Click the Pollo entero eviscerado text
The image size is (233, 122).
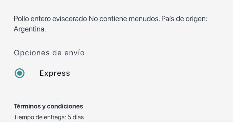[50, 19]
